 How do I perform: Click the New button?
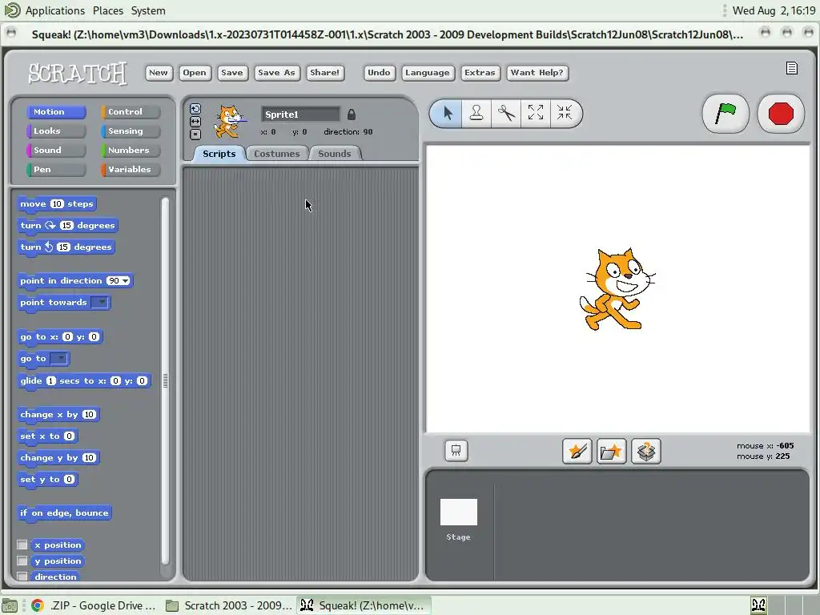159,73
